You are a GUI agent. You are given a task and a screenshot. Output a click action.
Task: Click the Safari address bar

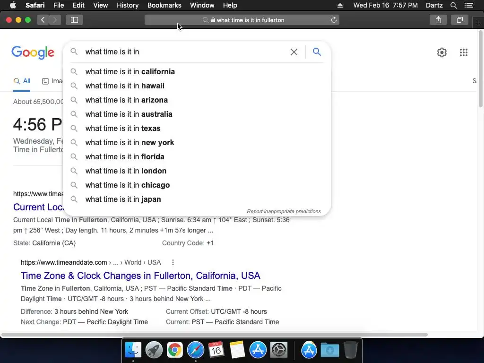point(242,20)
